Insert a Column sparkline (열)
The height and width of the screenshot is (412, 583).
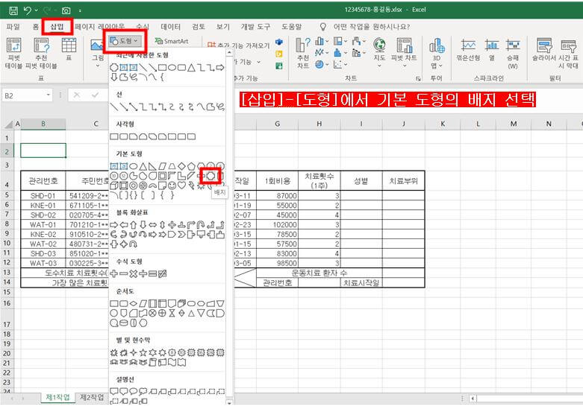pos(492,49)
